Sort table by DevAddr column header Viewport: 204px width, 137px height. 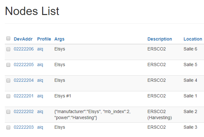click(23, 39)
